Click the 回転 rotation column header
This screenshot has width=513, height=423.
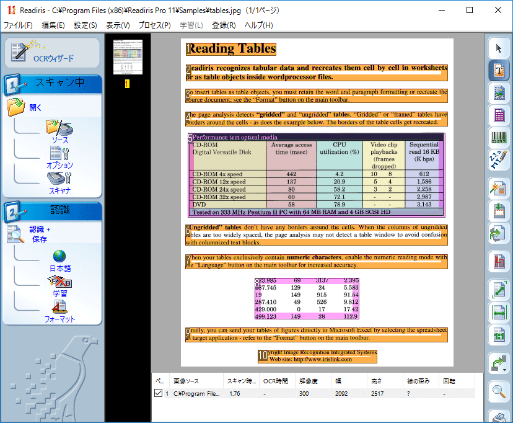point(457,381)
